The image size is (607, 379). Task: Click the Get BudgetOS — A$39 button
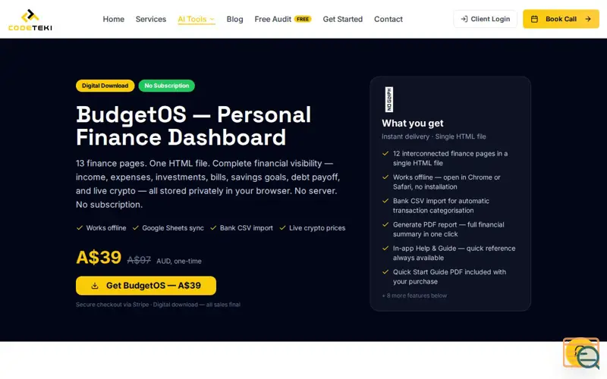pyautogui.click(x=146, y=286)
